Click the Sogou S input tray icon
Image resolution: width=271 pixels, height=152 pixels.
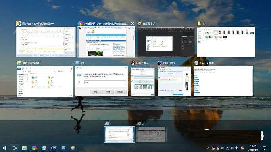(x=242, y=148)
